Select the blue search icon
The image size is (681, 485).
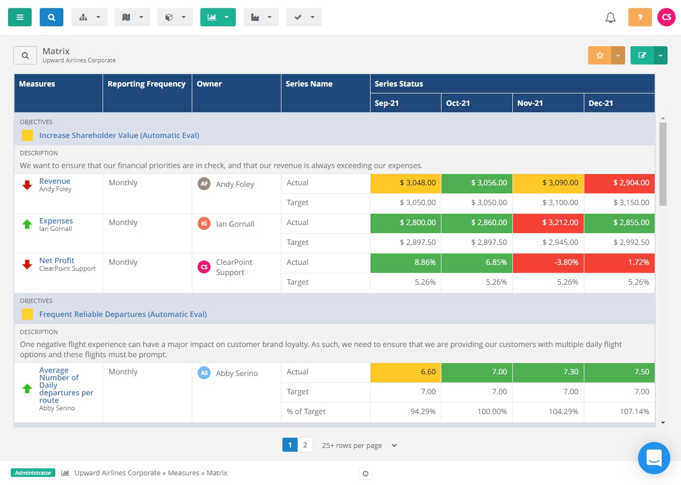tap(51, 17)
